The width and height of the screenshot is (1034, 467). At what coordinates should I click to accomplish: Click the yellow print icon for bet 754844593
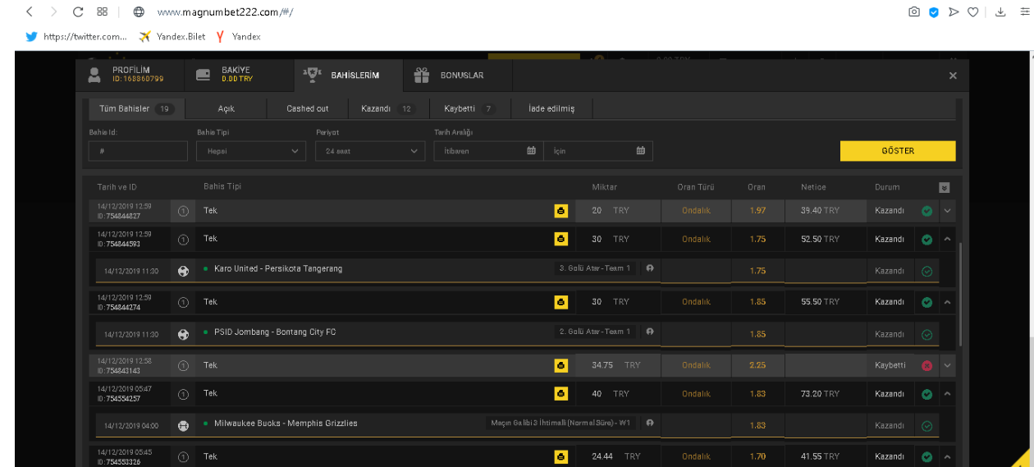pos(560,239)
